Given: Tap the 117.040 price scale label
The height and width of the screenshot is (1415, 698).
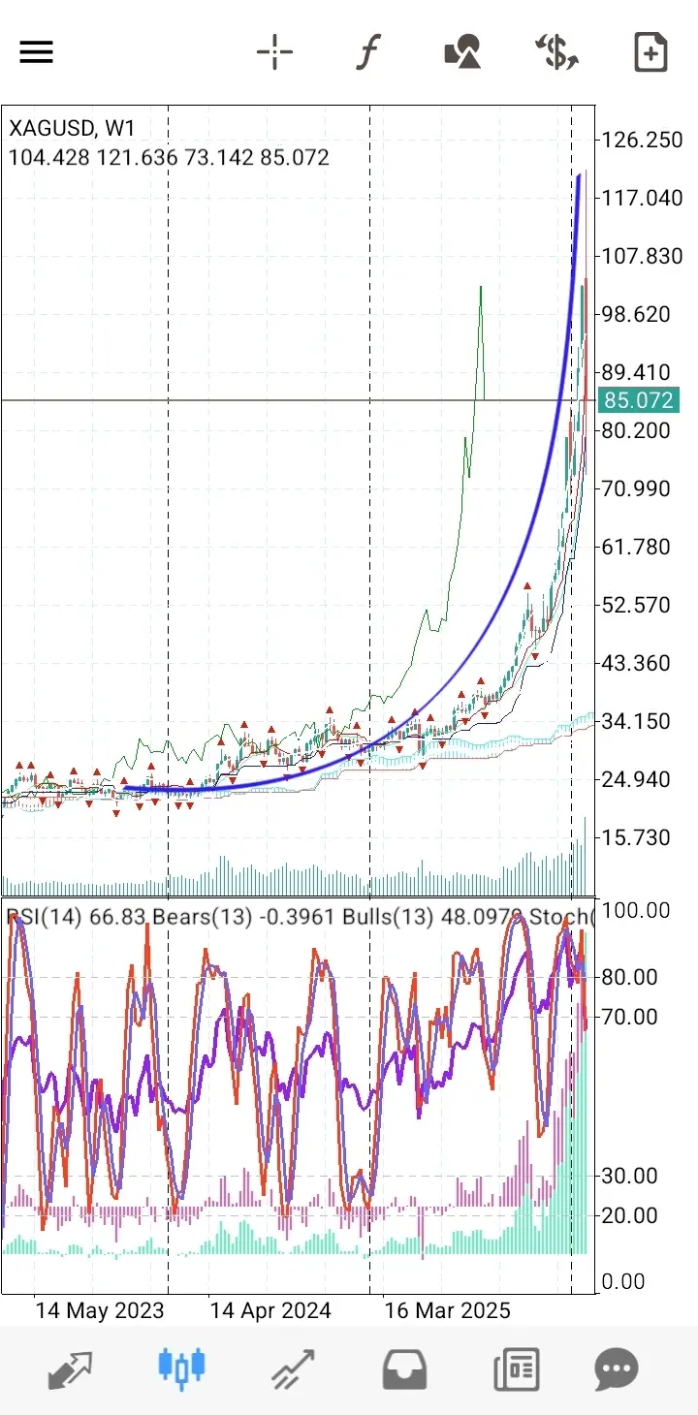Looking at the screenshot, I should (x=642, y=198).
